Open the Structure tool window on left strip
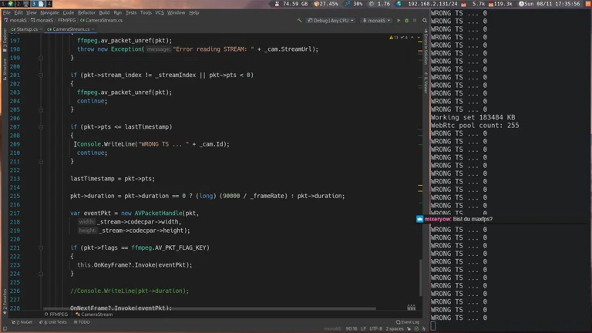Viewport: 592px width, 333px height. coord(5,70)
